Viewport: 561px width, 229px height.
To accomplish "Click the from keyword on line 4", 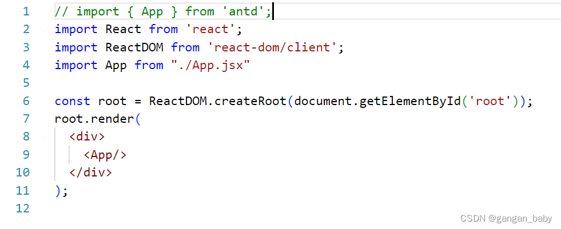I will point(149,65).
